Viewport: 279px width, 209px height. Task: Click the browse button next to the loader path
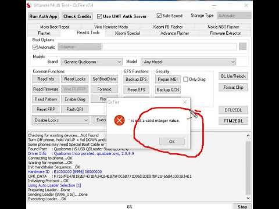pyautogui.click(x=243, y=46)
